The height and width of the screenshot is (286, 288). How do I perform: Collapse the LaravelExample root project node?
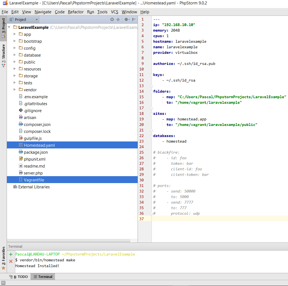(x=9, y=27)
